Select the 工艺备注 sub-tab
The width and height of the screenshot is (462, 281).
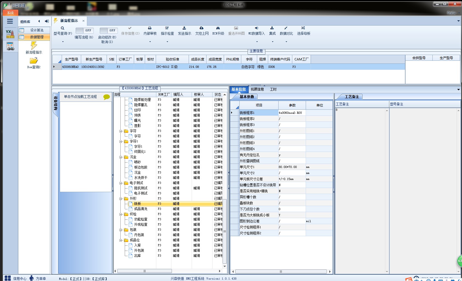tap(352, 97)
